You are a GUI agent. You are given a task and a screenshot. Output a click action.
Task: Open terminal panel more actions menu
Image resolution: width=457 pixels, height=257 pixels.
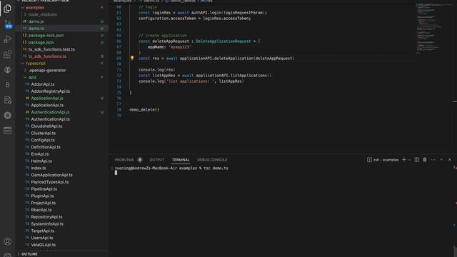[x=433, y=160]
